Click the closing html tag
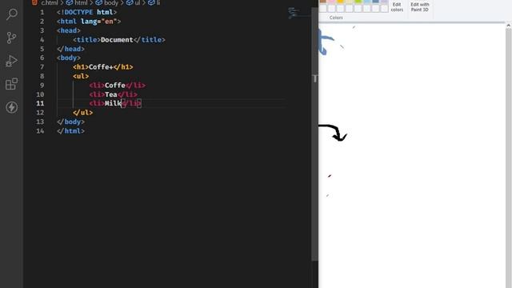The width and height of the screenshot is (512, 288). click(x=70, y=131)
